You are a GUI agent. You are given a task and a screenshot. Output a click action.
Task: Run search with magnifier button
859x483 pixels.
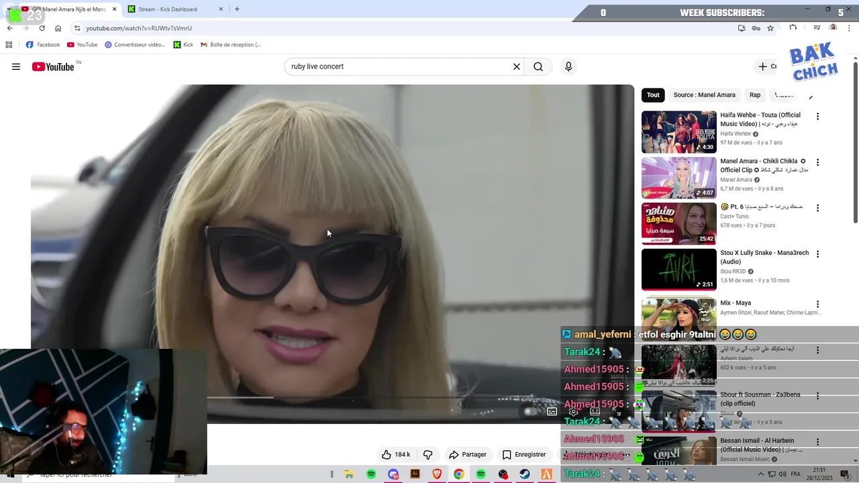pos(538,66)
